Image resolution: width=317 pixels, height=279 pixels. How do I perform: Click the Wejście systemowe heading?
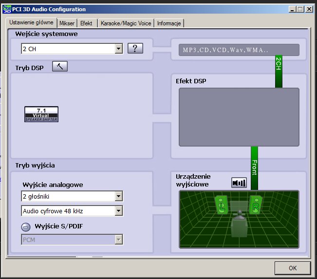tap(46, 34)
